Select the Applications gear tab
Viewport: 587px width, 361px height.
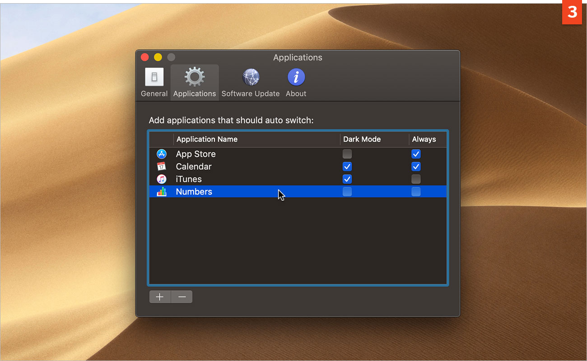pos(195,82)
